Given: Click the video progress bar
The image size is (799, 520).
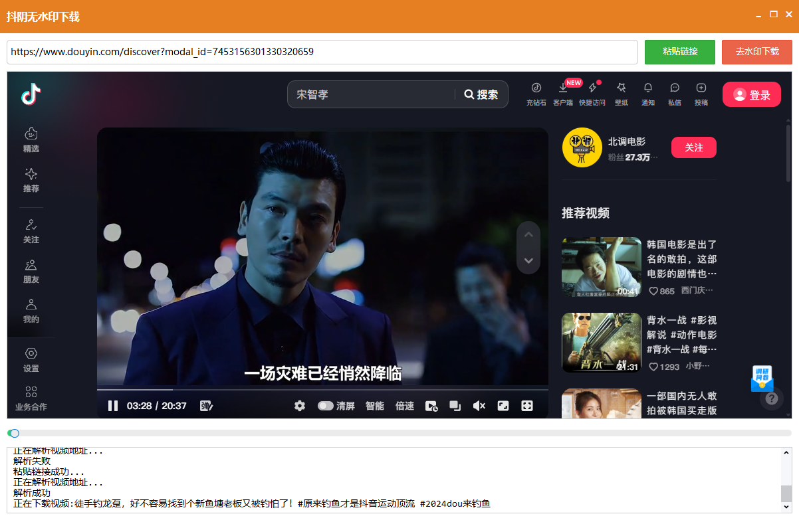Looking at the screenshot, I should click(322, 389).
